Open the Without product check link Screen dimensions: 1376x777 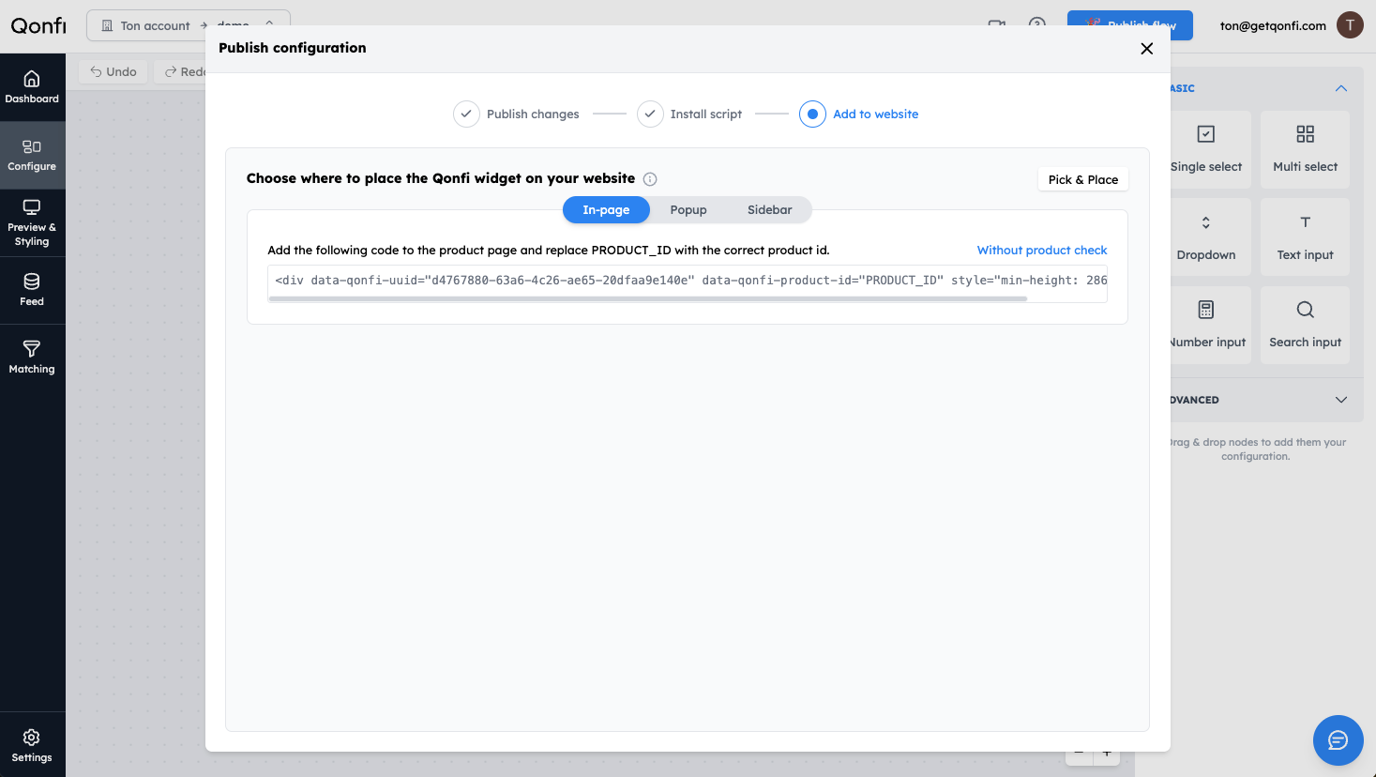pos(1042,251)
